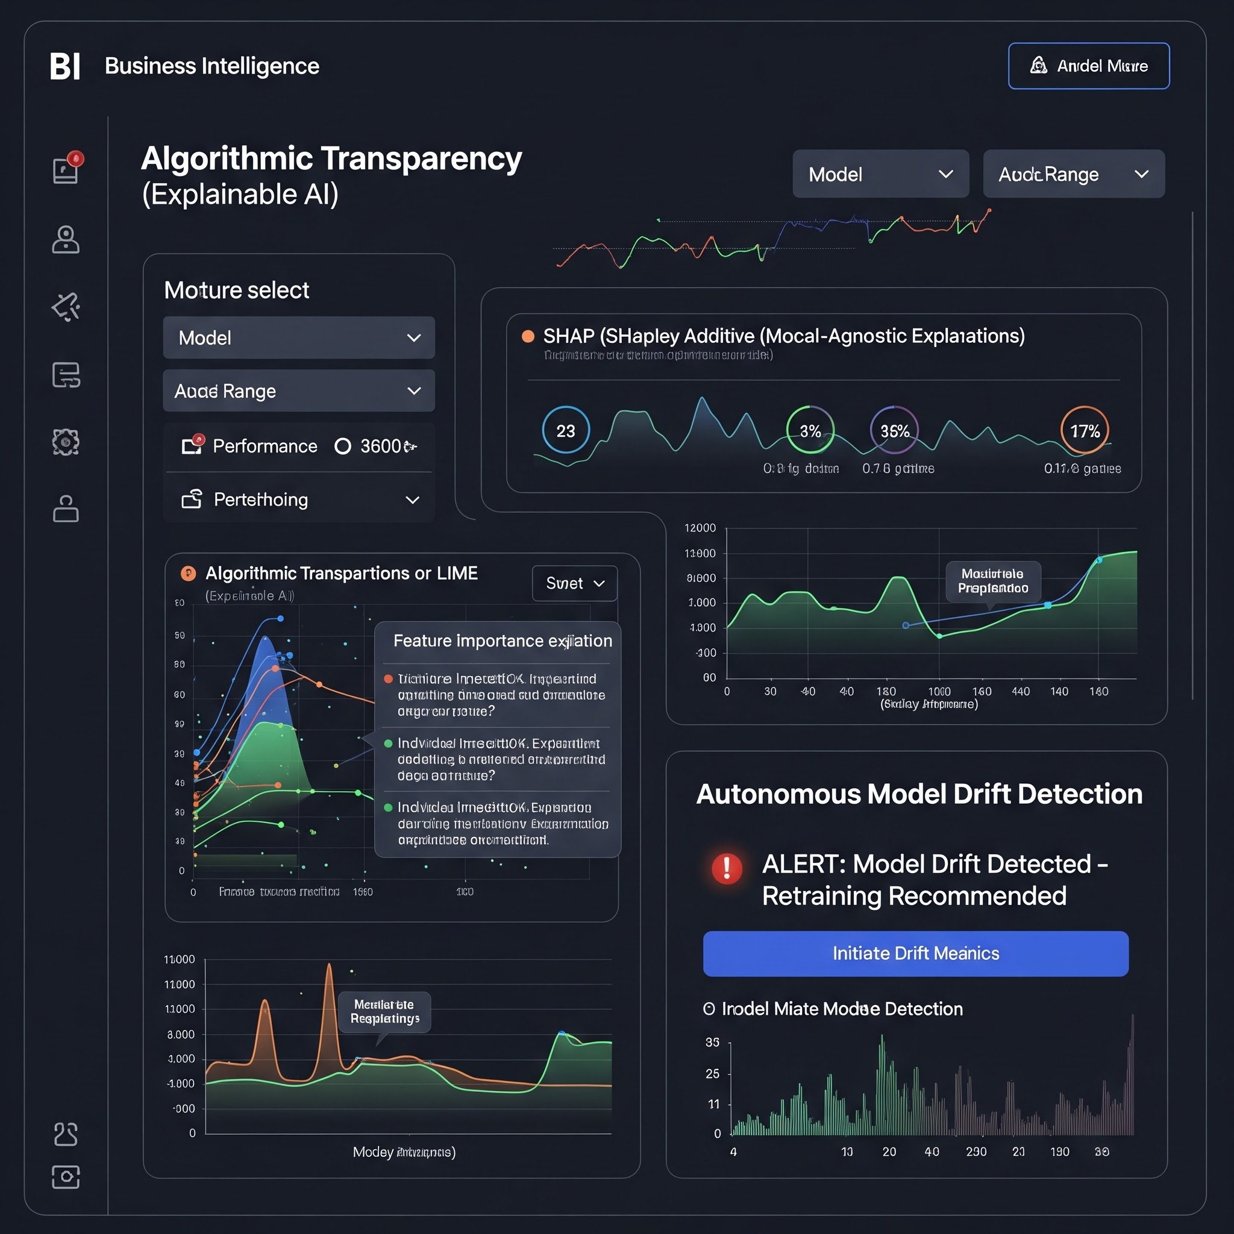Select the Performance row in Moture select
This screenshot has width=1234, height=1234.
pos(265,446)
